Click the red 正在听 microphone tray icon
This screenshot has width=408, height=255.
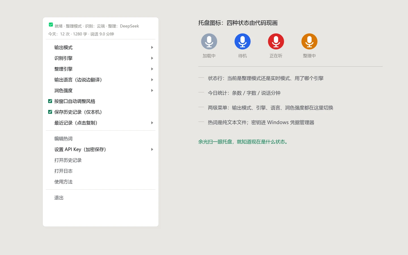point(276,41)
